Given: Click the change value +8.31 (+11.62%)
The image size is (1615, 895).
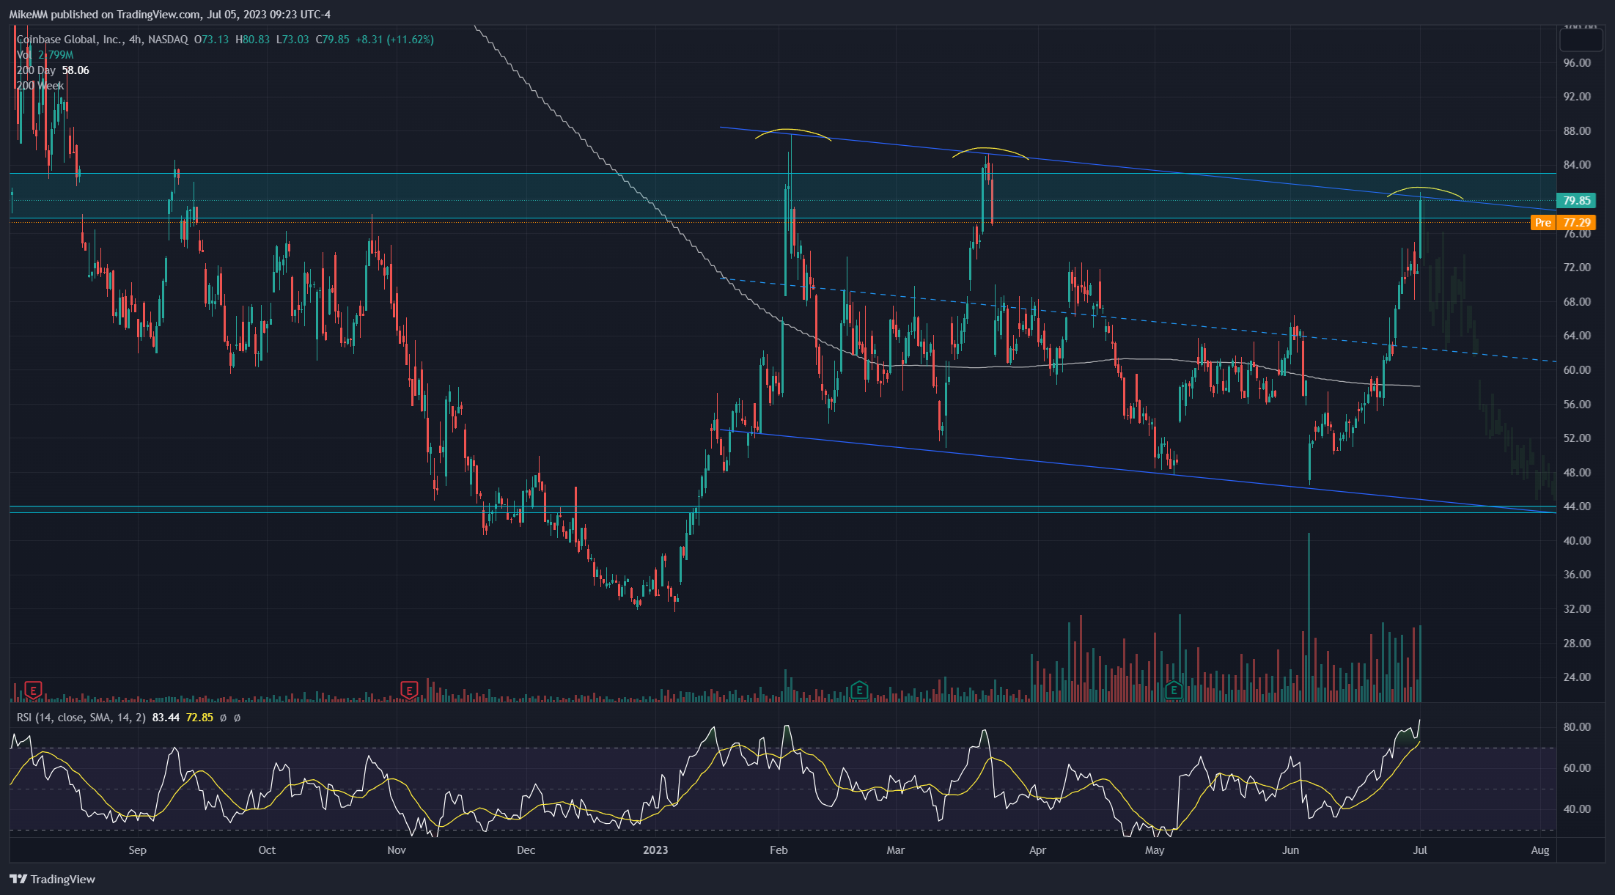Looking at the screenshot, I should (394, 40).
